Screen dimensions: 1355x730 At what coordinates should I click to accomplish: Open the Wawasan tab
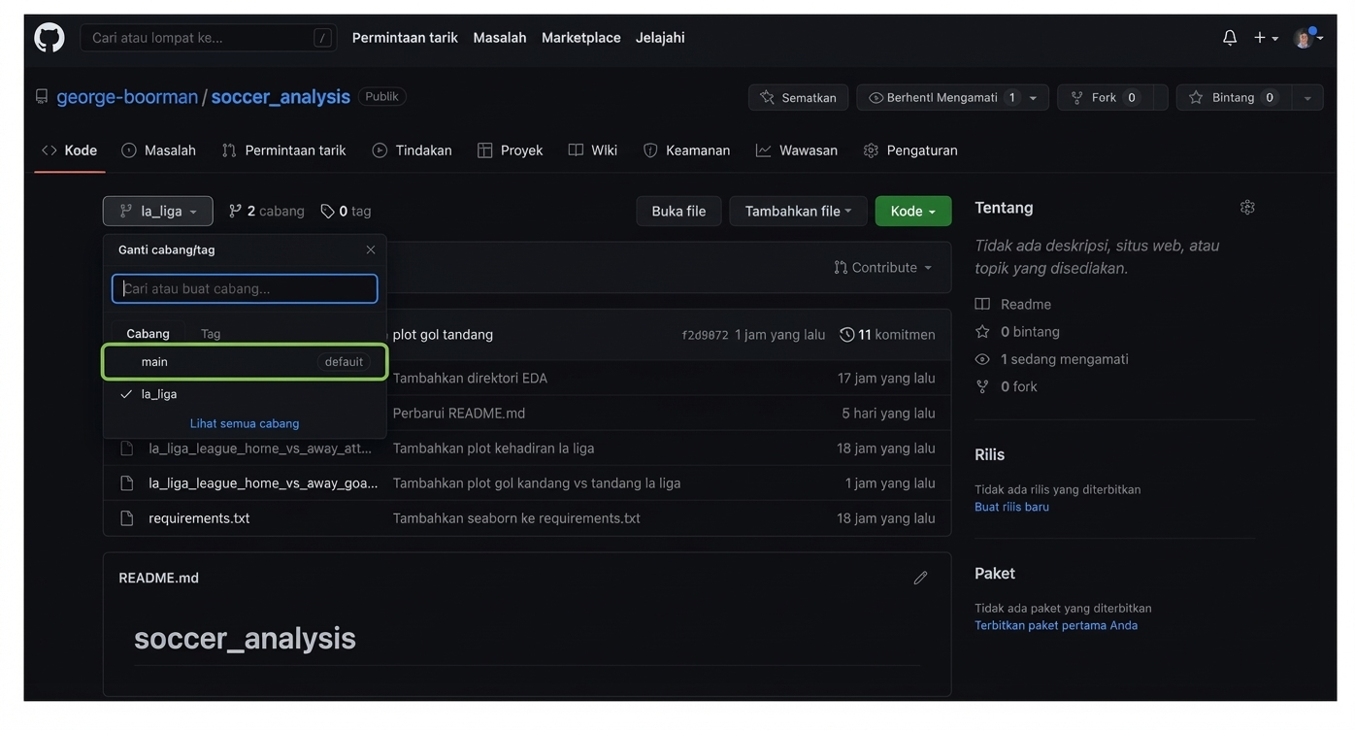tap(796, 150)
